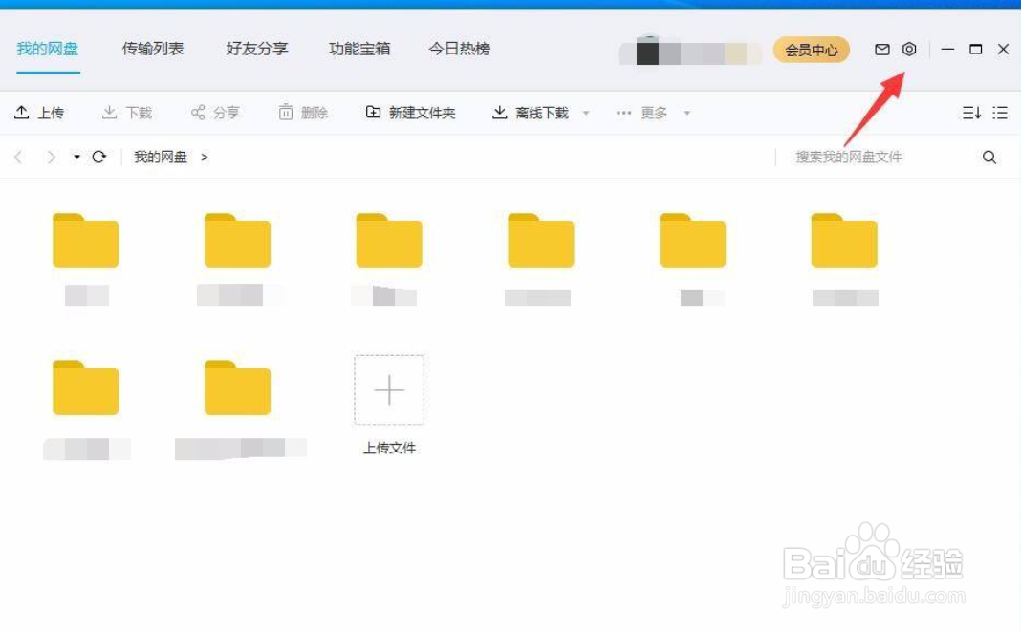This screenshot has width=1021, height=631.
Task: Open the 离线下载 dropdown arrow
Action: [x=584, y=113]
